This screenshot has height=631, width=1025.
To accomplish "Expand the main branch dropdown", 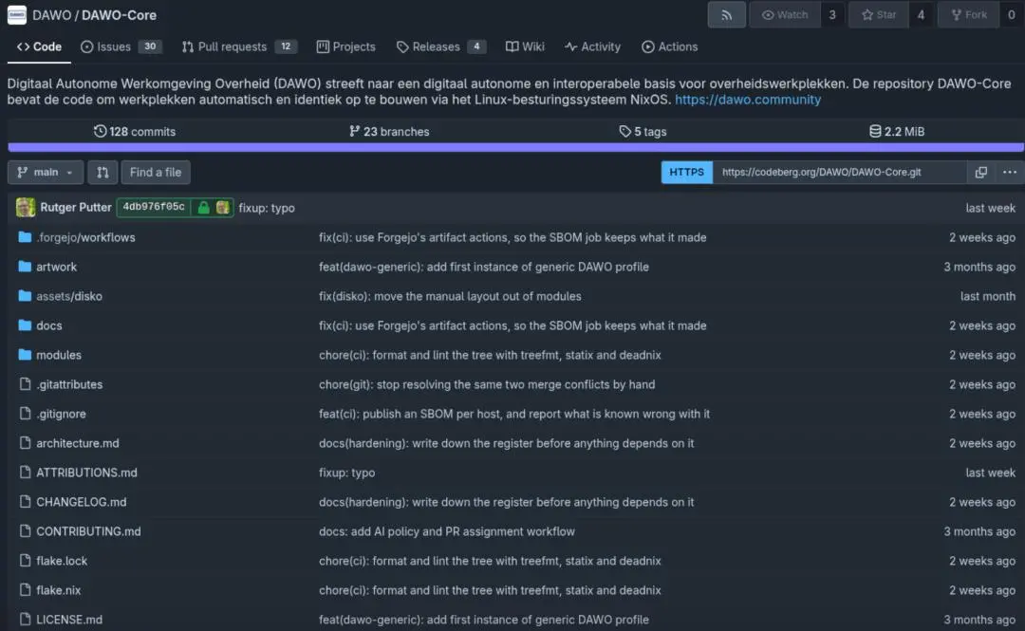I will 46,172.
